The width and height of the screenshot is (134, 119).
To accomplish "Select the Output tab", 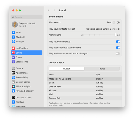I will tap(67, 69).
